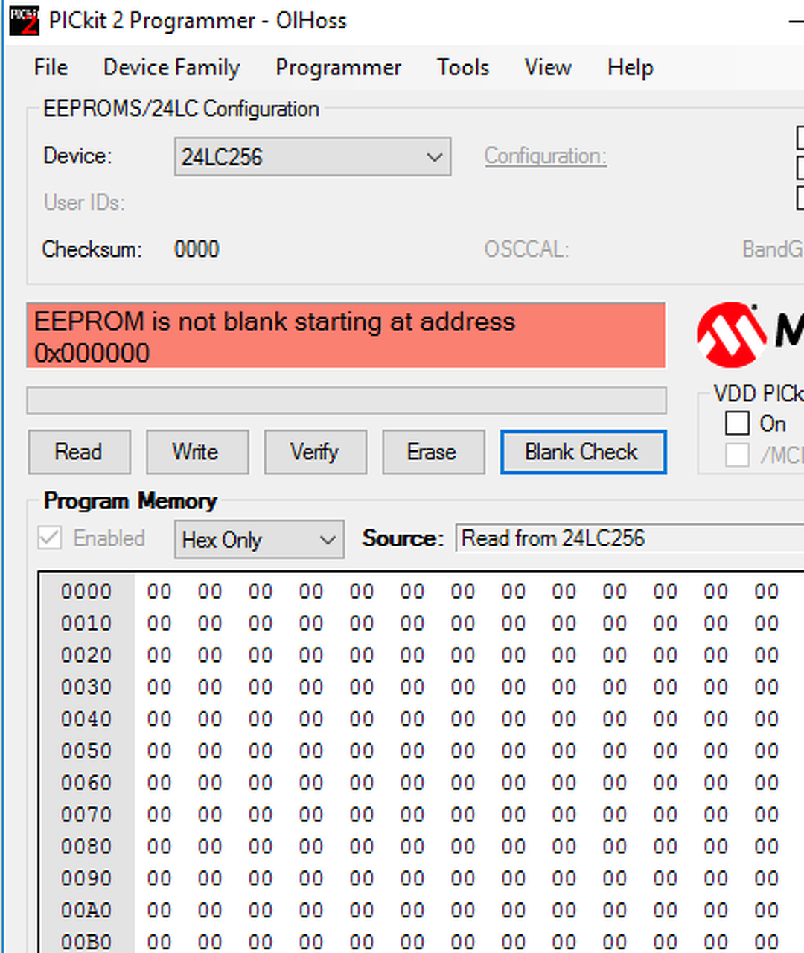
Task: Select memory address row 0050
Action: point(86,750)
